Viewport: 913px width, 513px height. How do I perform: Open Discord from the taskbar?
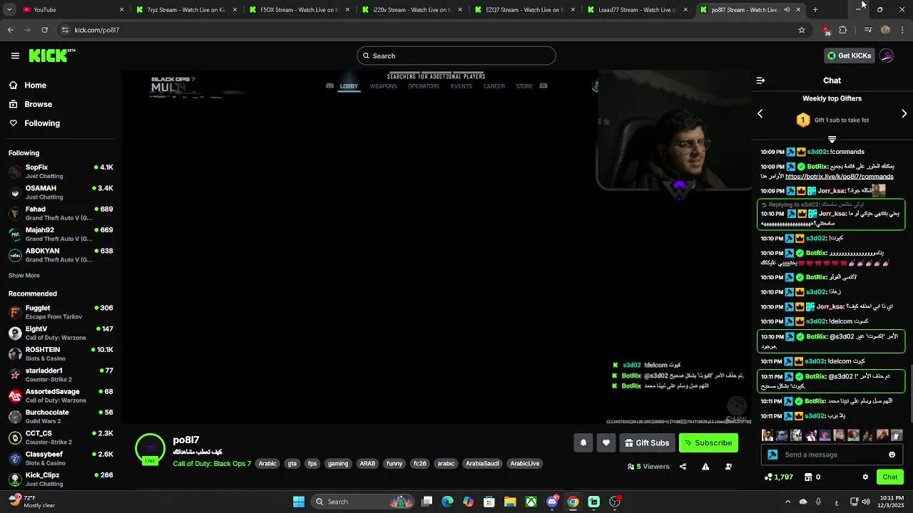(x=552, y=502)
